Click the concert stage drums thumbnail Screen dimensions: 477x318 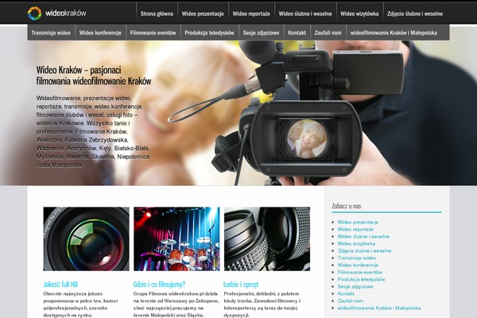pos(176,238)
